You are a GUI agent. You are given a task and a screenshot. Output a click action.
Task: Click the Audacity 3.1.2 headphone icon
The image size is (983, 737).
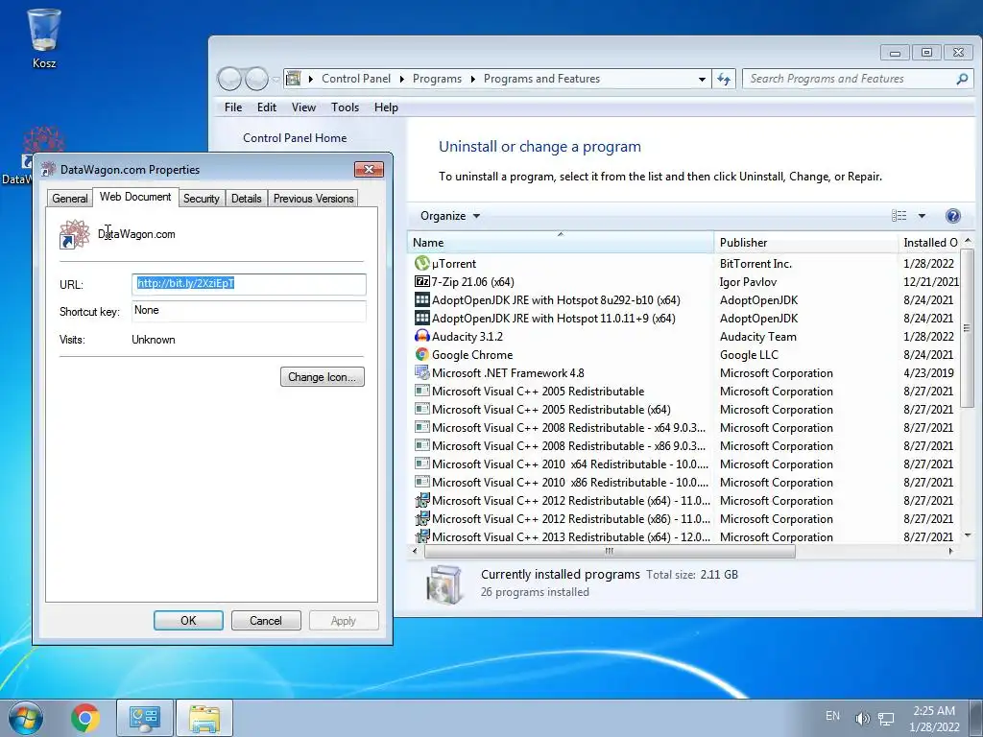pos(422,337)
